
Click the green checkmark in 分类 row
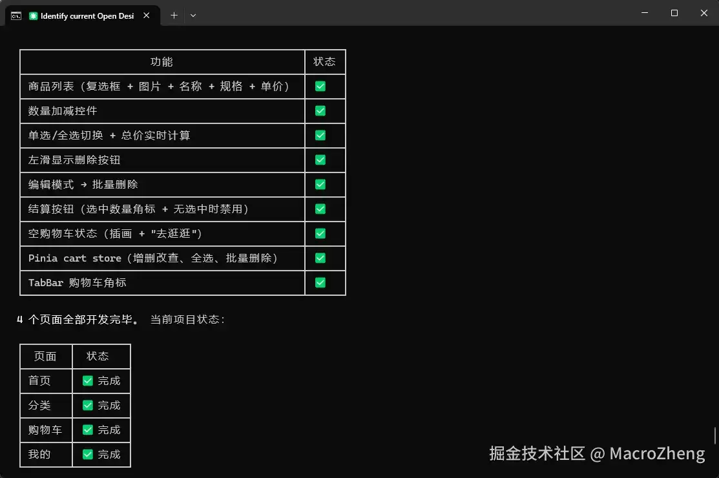tap(88, 405)
